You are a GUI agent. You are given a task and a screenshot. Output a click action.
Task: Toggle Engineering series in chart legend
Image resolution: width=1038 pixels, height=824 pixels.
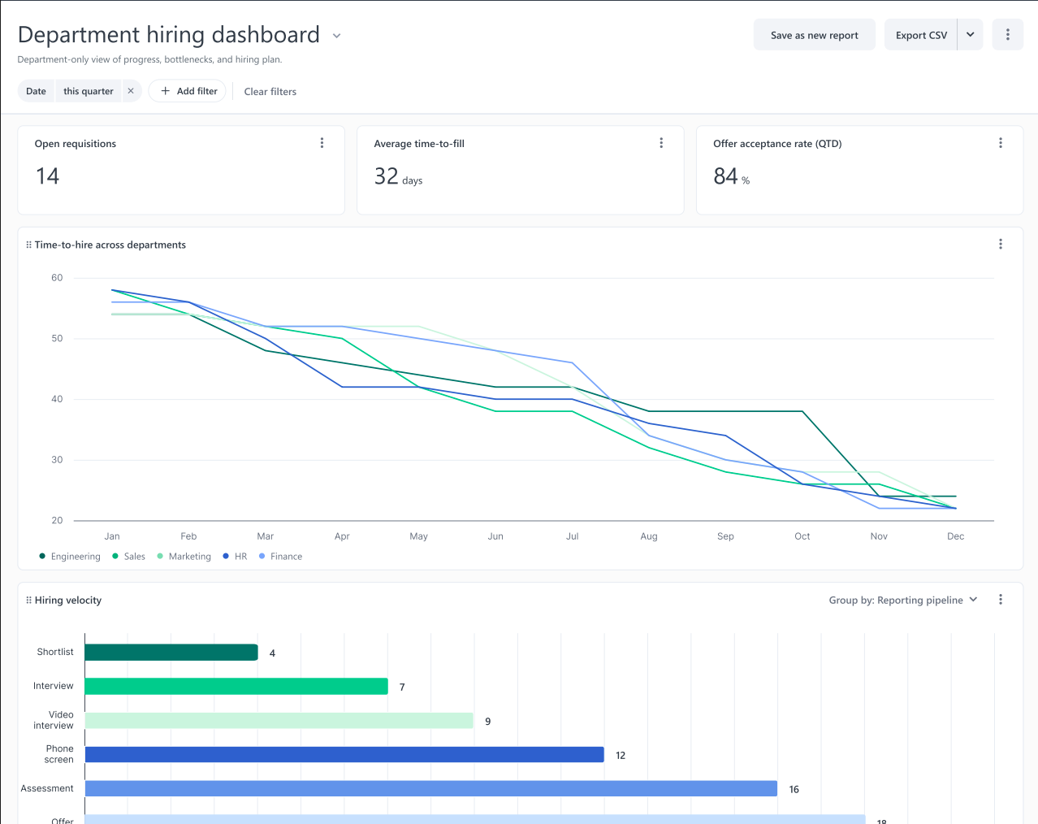tap(70, 557)
